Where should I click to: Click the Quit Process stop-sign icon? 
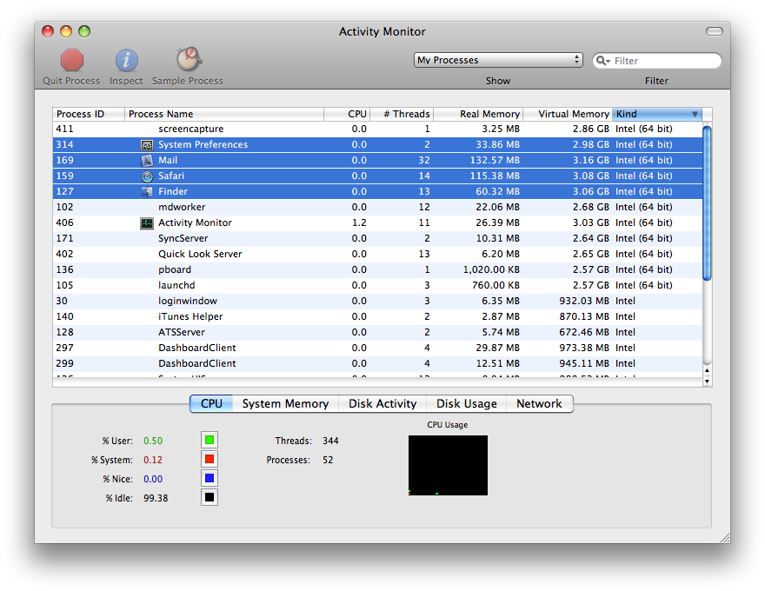tap(71, 60)
